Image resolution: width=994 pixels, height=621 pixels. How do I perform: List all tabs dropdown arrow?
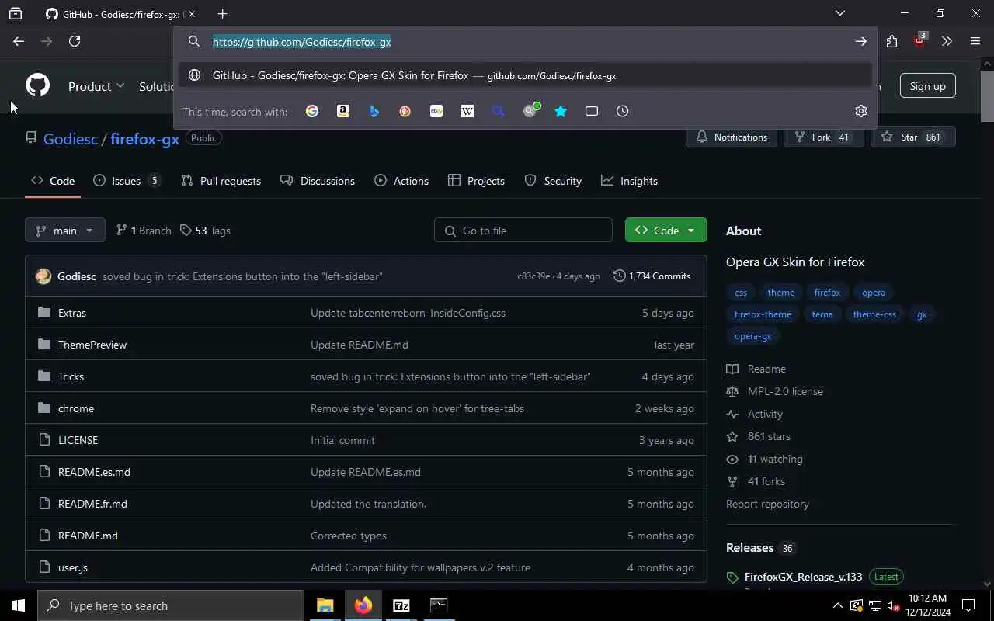[839, 13]
